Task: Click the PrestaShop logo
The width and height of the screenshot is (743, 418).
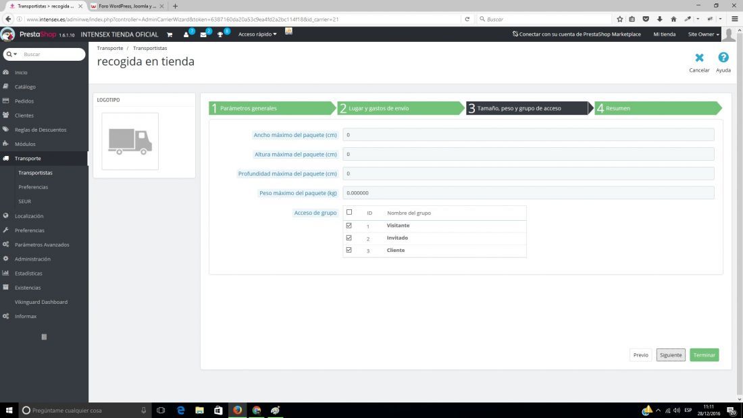Action: tap(37, 34)
